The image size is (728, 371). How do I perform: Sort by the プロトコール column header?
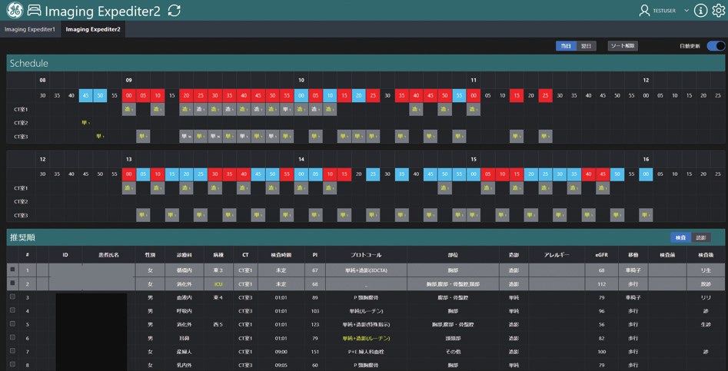tap(367, 254)
